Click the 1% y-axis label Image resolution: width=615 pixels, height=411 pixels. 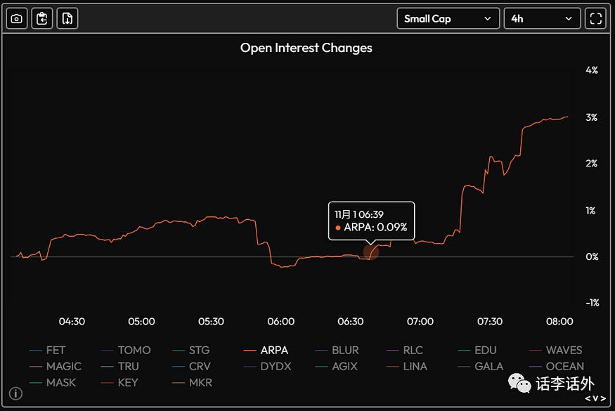(590, 211)
